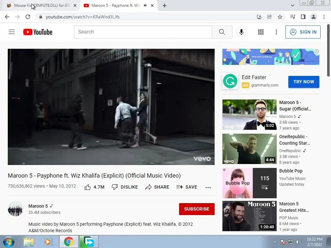Open Chrome three-dot menu
Image resolution: width=331 pixels, height=248 pixels.
pos(324,17)
